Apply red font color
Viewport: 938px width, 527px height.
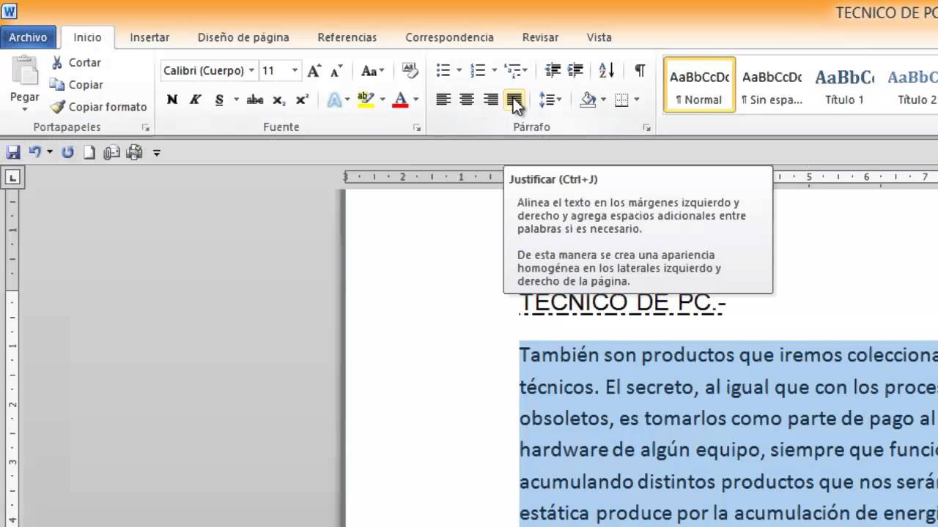coord(400,100)
